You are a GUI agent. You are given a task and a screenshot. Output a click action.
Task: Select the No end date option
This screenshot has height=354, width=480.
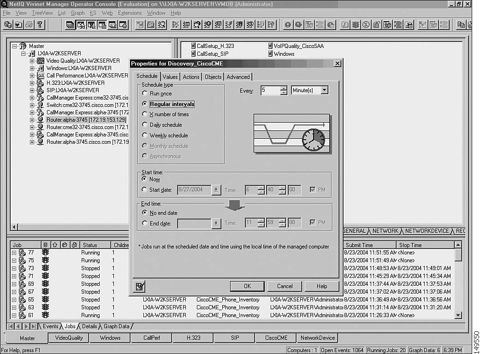144,212
